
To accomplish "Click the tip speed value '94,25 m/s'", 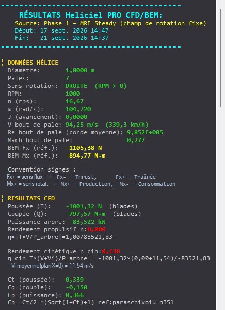I will tap(82, 125).
